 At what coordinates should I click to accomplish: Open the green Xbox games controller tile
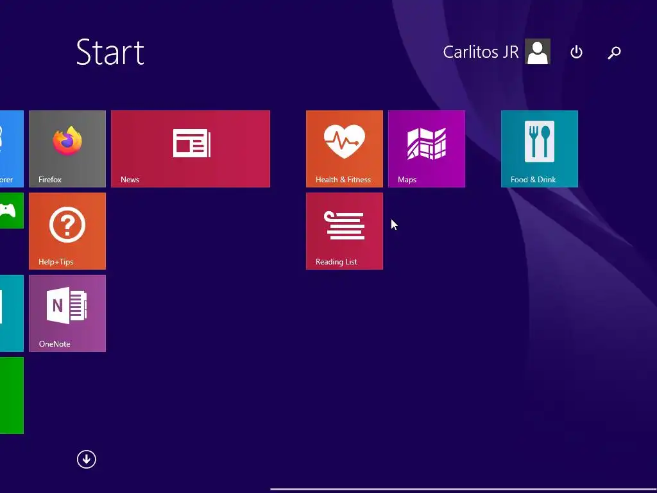tap(12, 211)
